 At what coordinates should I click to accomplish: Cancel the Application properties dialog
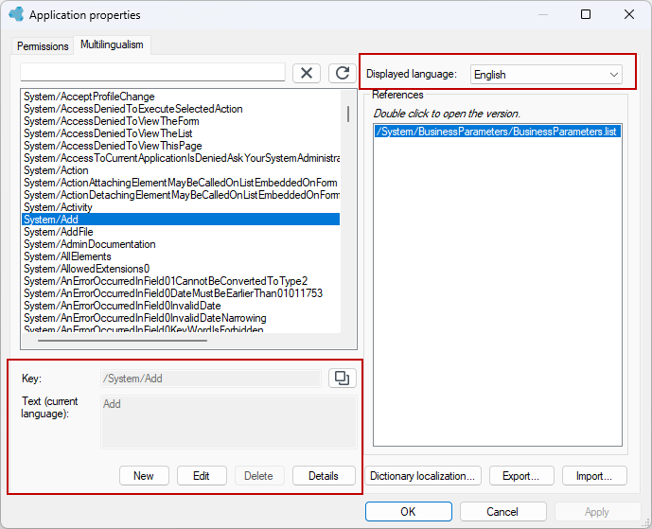point(502,512)
